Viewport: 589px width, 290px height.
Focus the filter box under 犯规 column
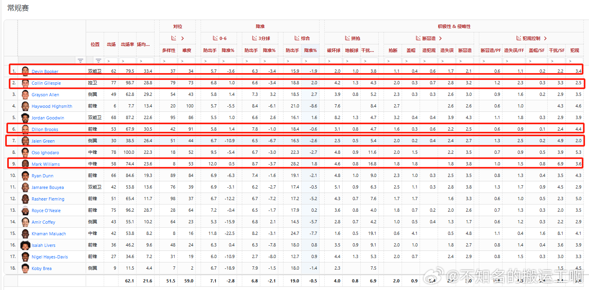tap(575, 61)
